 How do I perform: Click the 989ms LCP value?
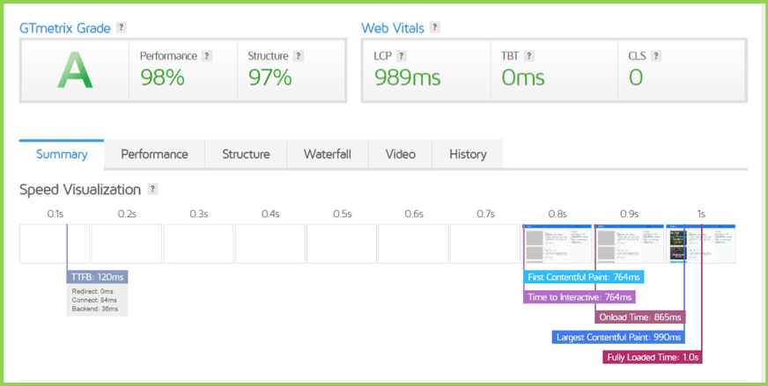pyautogui.click(x=407, y=77)
